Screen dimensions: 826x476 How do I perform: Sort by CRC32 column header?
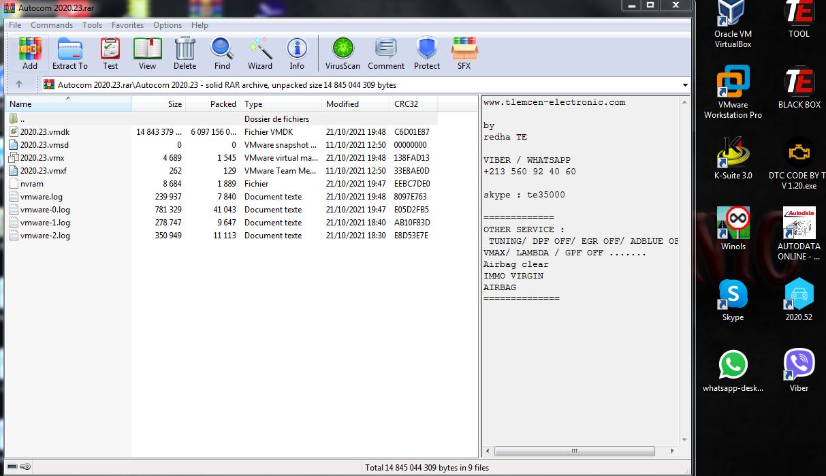[413, 104]
